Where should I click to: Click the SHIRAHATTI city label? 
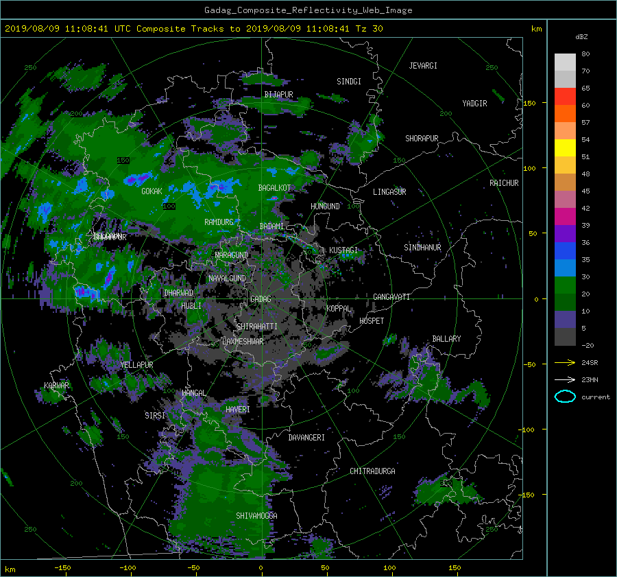pos(257,327)
